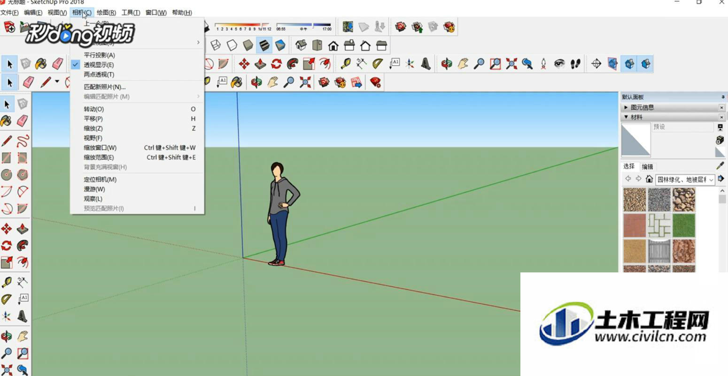This screenshot has width=728, height=376.
Task: Click the materials list scroll-up arrow
Action: pyautogui.click(x=722, y=191)
